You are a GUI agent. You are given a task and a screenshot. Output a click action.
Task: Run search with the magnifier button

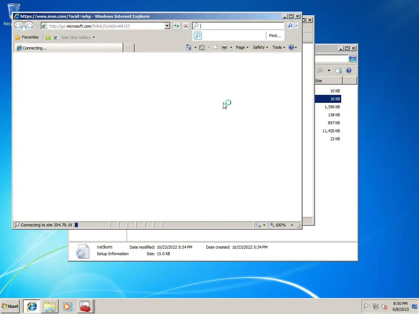click(290, 26)
